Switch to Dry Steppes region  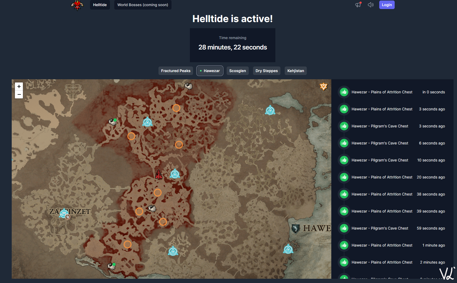267,71
